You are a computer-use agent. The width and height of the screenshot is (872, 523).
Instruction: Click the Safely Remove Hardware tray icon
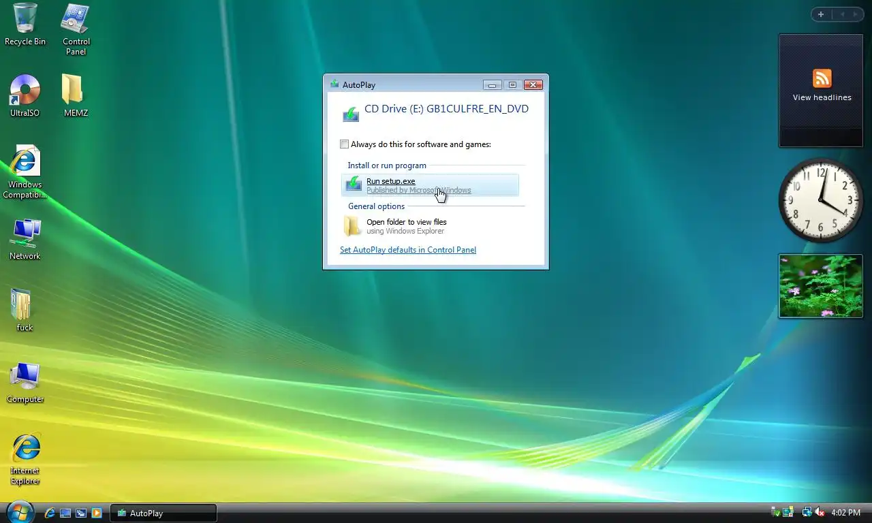776,512
